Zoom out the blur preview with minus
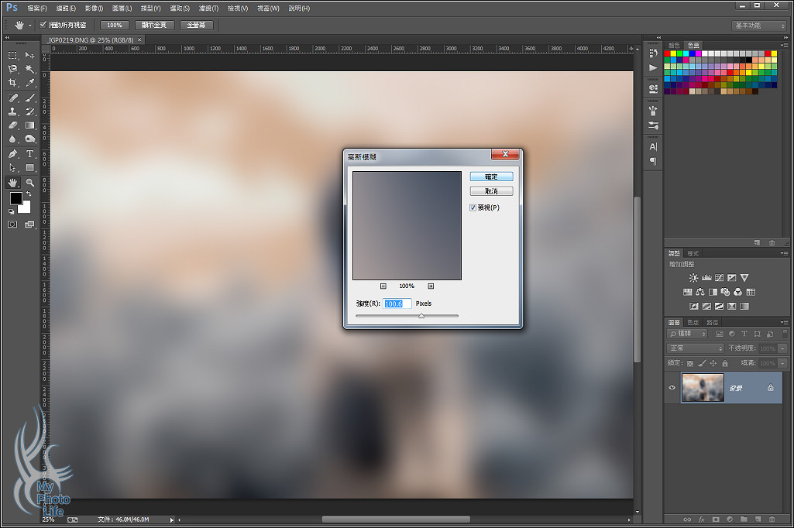The image size is (794, 528). [383, 286]
